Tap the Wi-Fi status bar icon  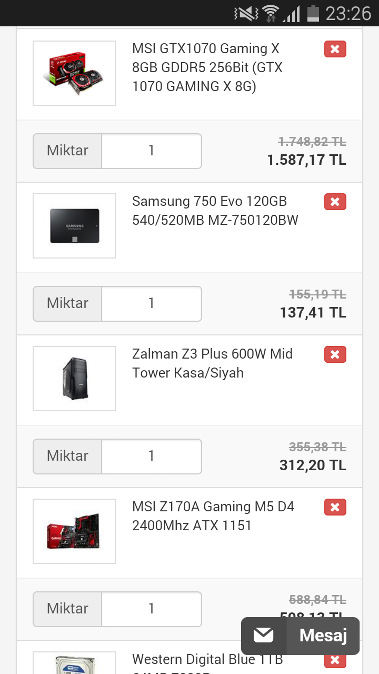pyautogui.click(x=271, y=13)
